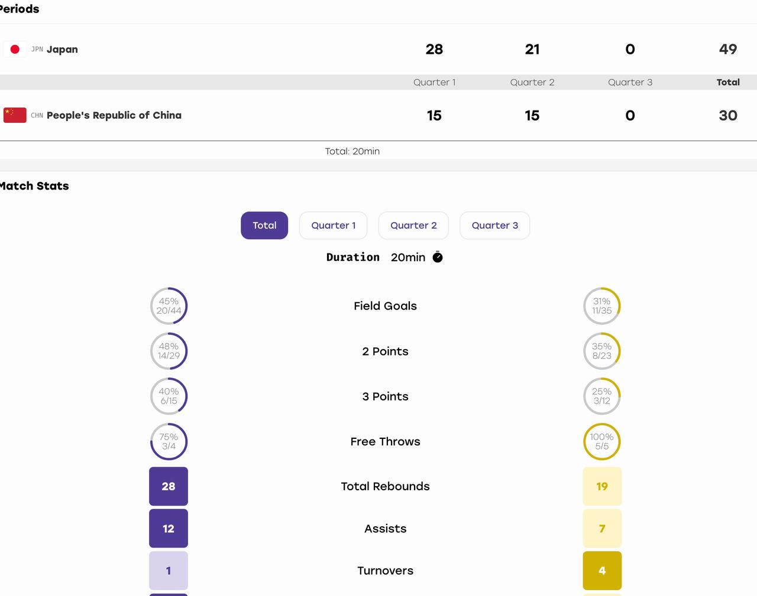This screenshot has height=596, width=757.
Task: Click Japan's total score of 49
Action: 728,49
